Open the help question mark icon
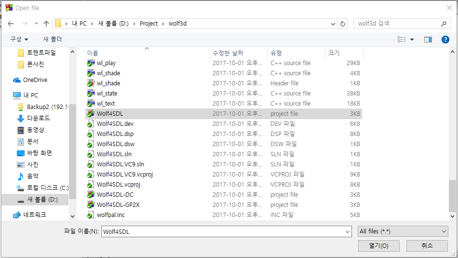Image resolution: width=458 pixels, height=258 pixels. coord(445,40)
